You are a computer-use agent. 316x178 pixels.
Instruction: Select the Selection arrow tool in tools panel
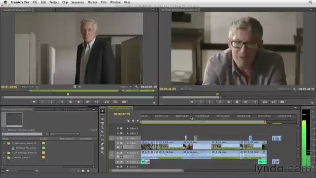[x=102, y=111]
